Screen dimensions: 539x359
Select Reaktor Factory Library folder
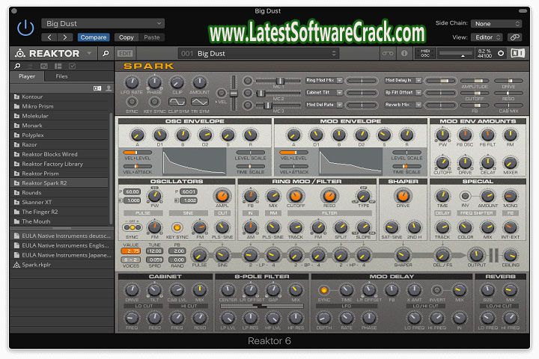click(x=60, y=164)
